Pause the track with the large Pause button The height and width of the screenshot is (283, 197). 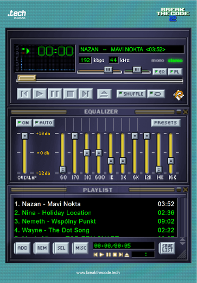[55, 94]
